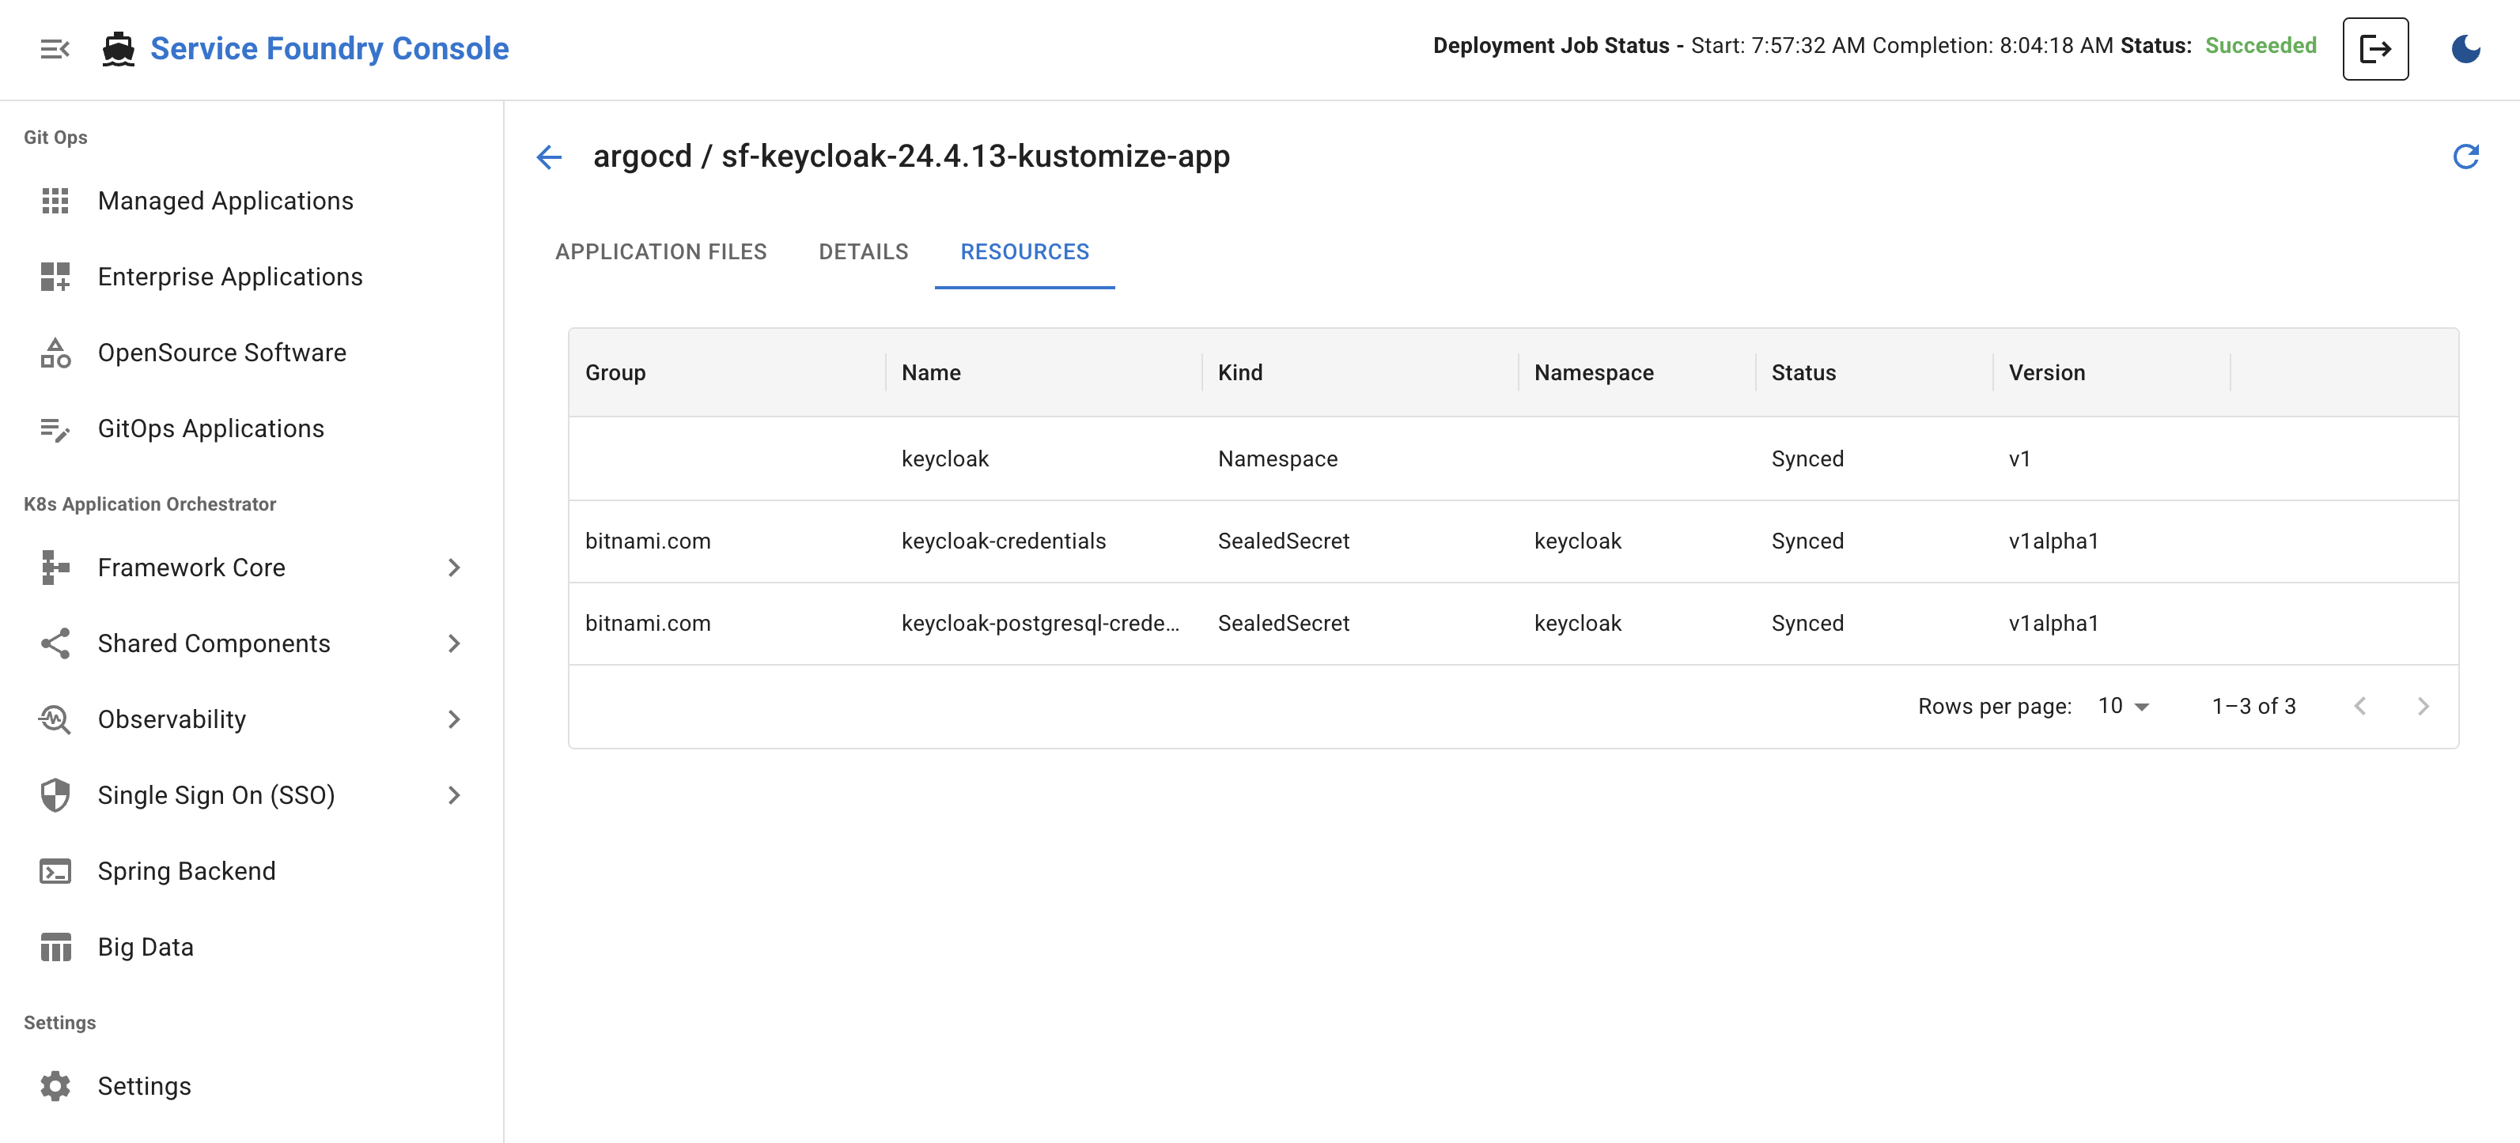Click Succeeded deployment status text

pos(2260,46)
